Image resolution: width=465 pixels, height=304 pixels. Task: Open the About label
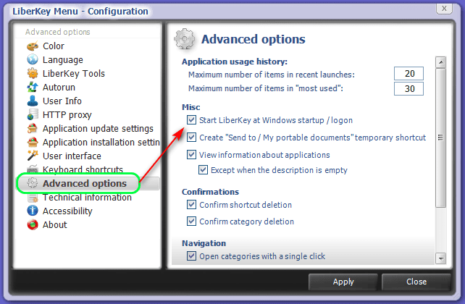point(55,224)
